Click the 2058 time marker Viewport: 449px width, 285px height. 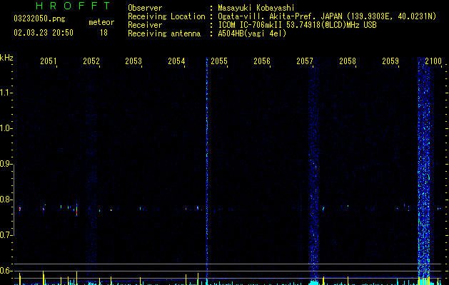coord(348,61)
